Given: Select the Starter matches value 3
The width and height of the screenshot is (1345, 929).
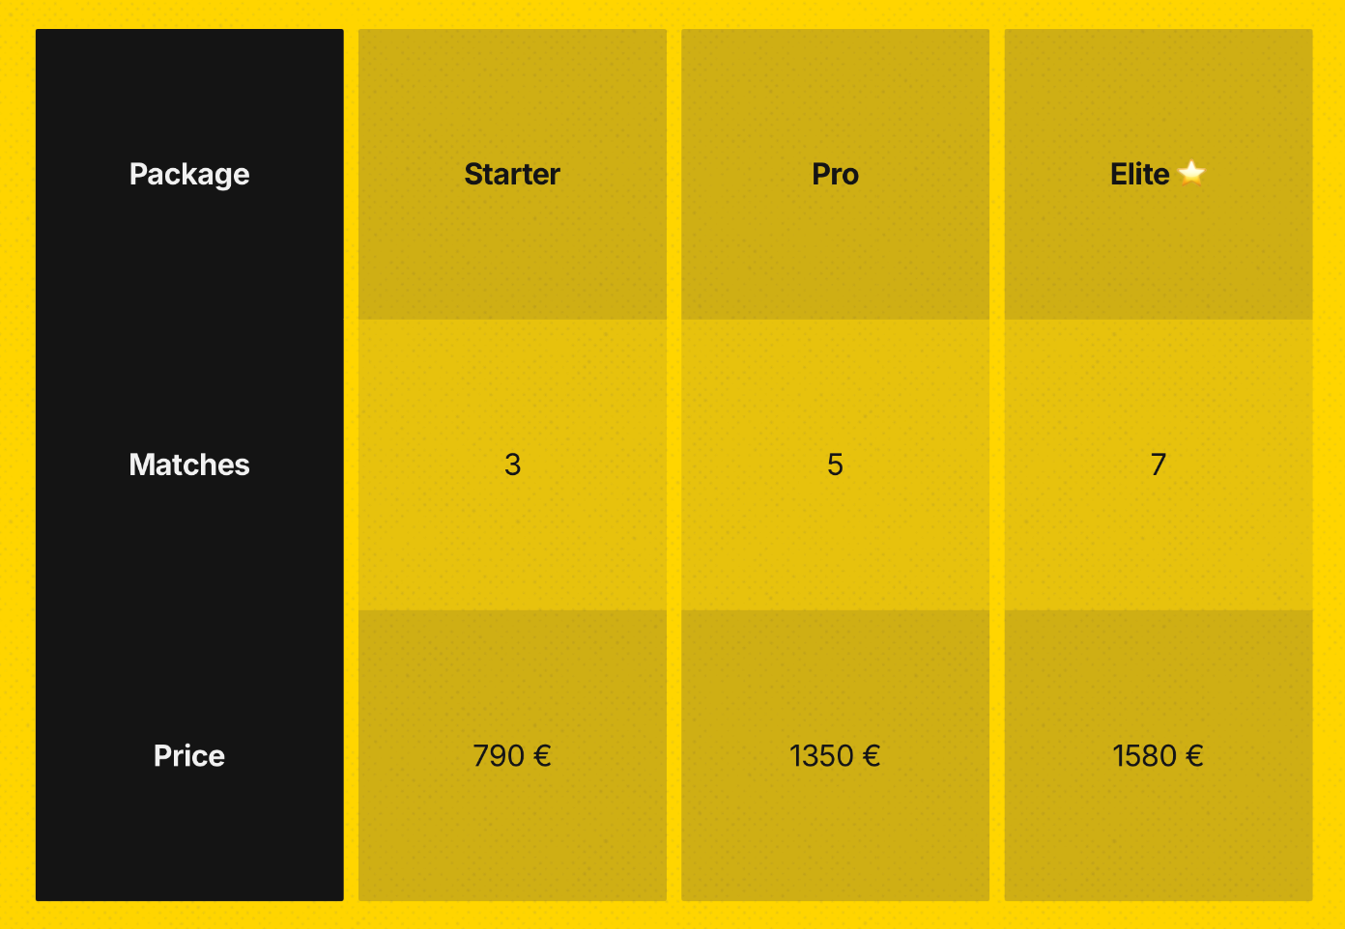Looking at the screenshot, I should coord(512,464).
